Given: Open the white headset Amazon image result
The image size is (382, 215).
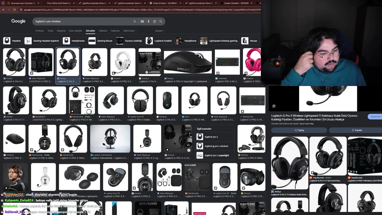Looking at the screenshot, I should [x=123, y=62].
